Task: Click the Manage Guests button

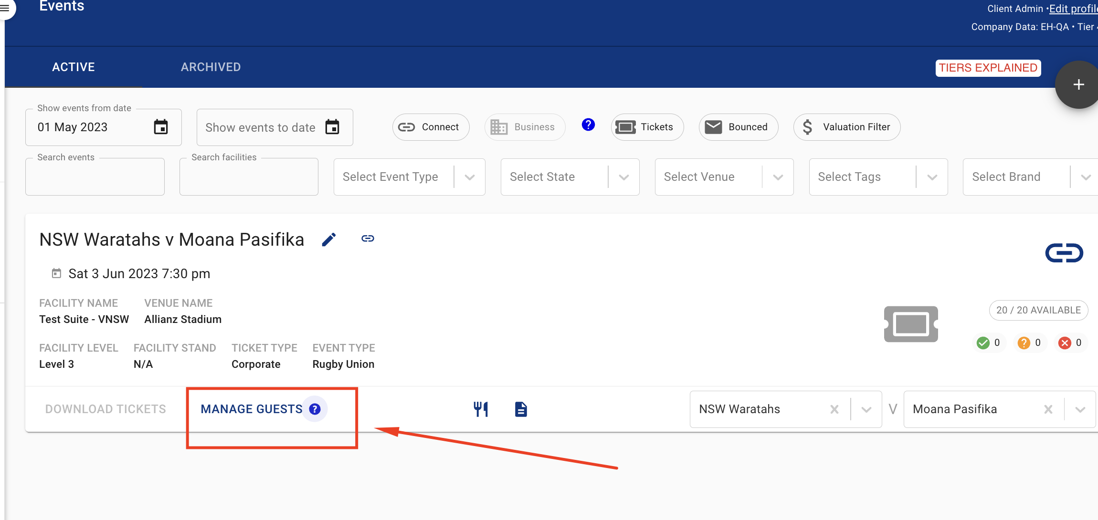Action: coord(252,409)
